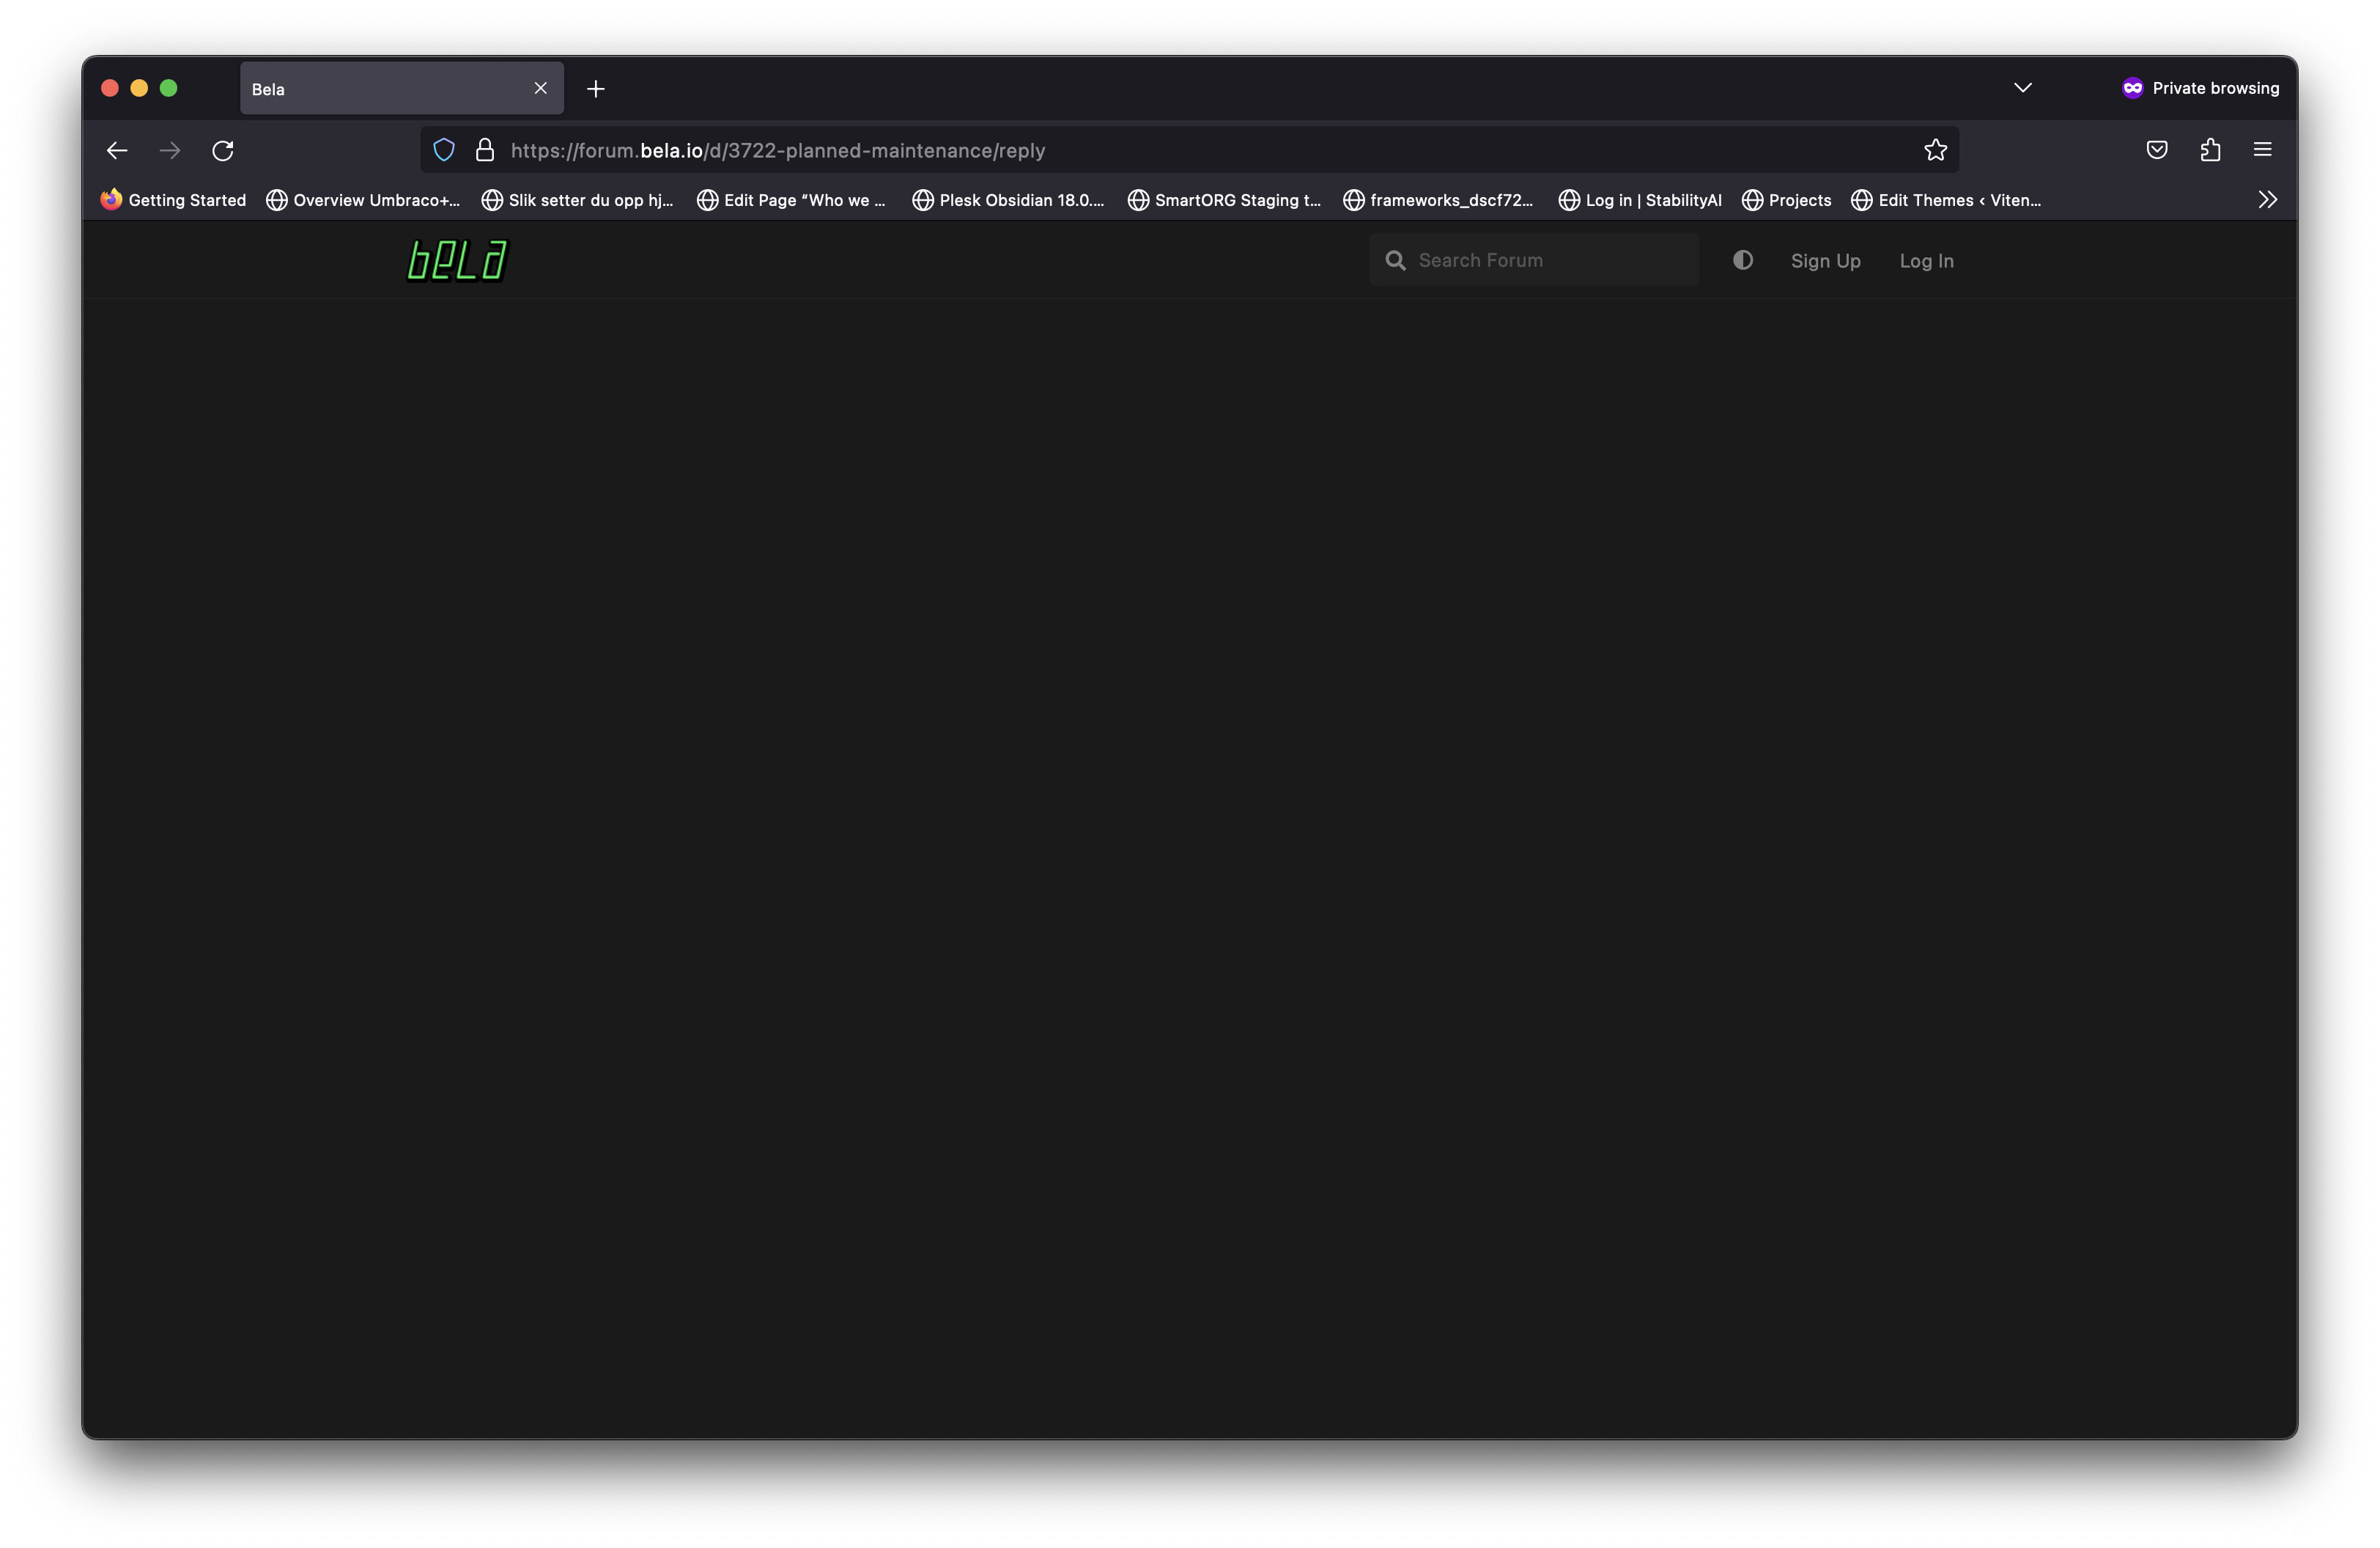
Task: Go back to the previous page
Action: pos(117,151)
